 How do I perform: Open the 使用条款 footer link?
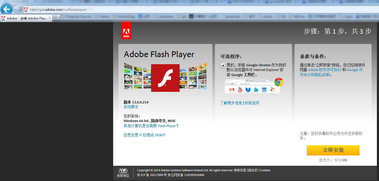[240, 170]
